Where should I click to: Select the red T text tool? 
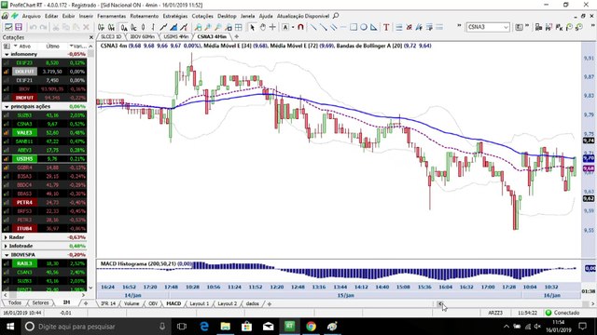pos(386,27)
